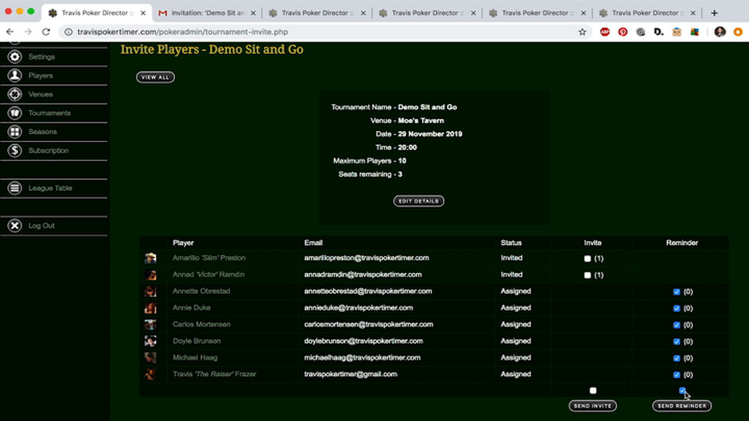Open Subscription dollar icon
The height and width of the screenshot is (421, 749).
[x=14, y=150]
